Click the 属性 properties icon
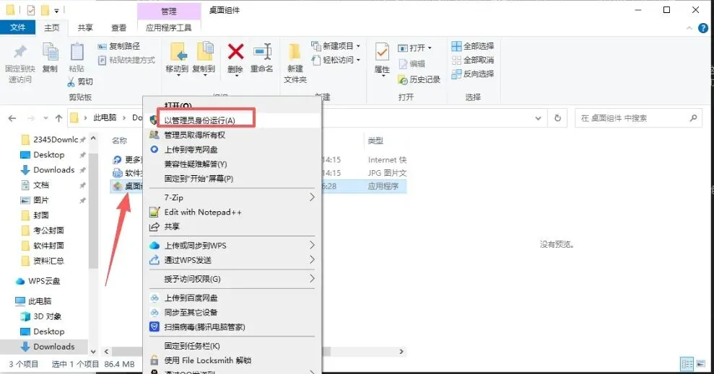The image size is (714, 374). tap(382, 52)
